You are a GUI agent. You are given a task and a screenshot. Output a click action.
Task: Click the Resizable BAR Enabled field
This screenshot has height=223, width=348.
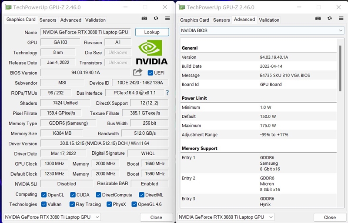(x=150, y=184)
